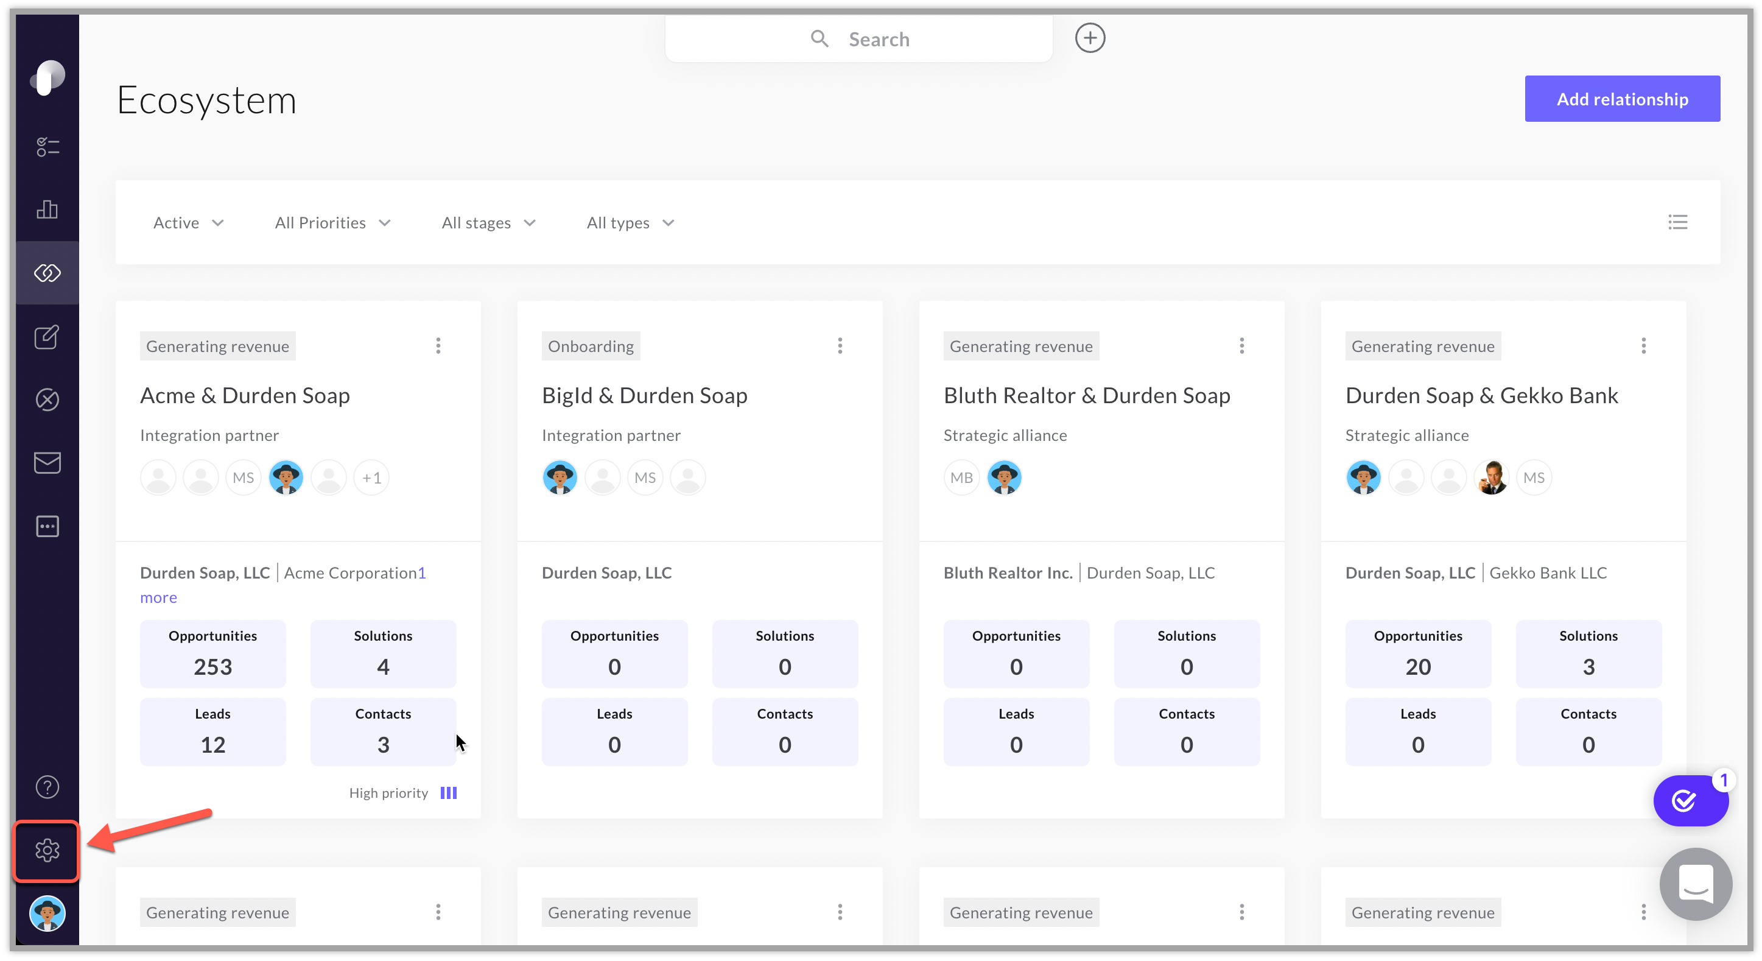This screenshot has height=961, width=1762.
Task: Open the Ecosystem linked-rings sidebar icon
Action: (47, 273)
